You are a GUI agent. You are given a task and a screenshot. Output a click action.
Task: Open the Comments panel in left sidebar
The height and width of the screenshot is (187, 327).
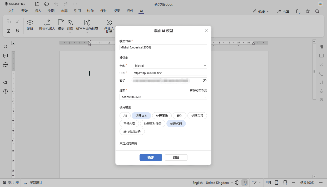5,56
